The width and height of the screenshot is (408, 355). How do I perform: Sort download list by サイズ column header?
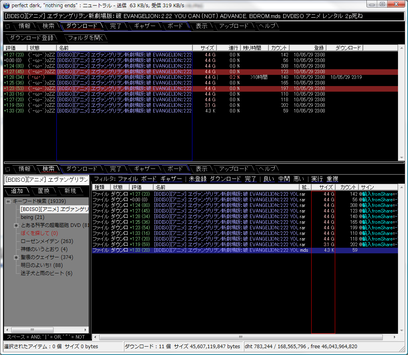[204, 48]
